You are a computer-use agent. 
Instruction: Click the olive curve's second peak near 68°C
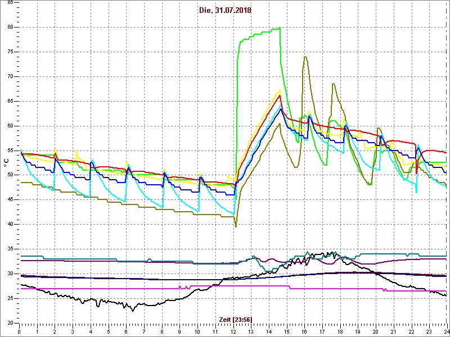pos(333,84)
